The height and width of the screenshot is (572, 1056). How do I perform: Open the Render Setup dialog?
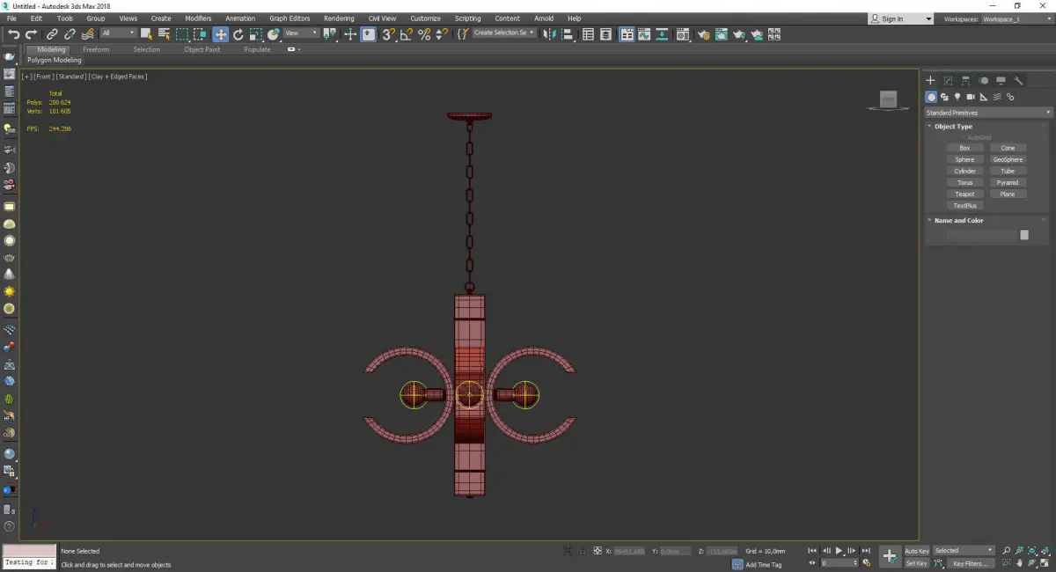[704, 34]
